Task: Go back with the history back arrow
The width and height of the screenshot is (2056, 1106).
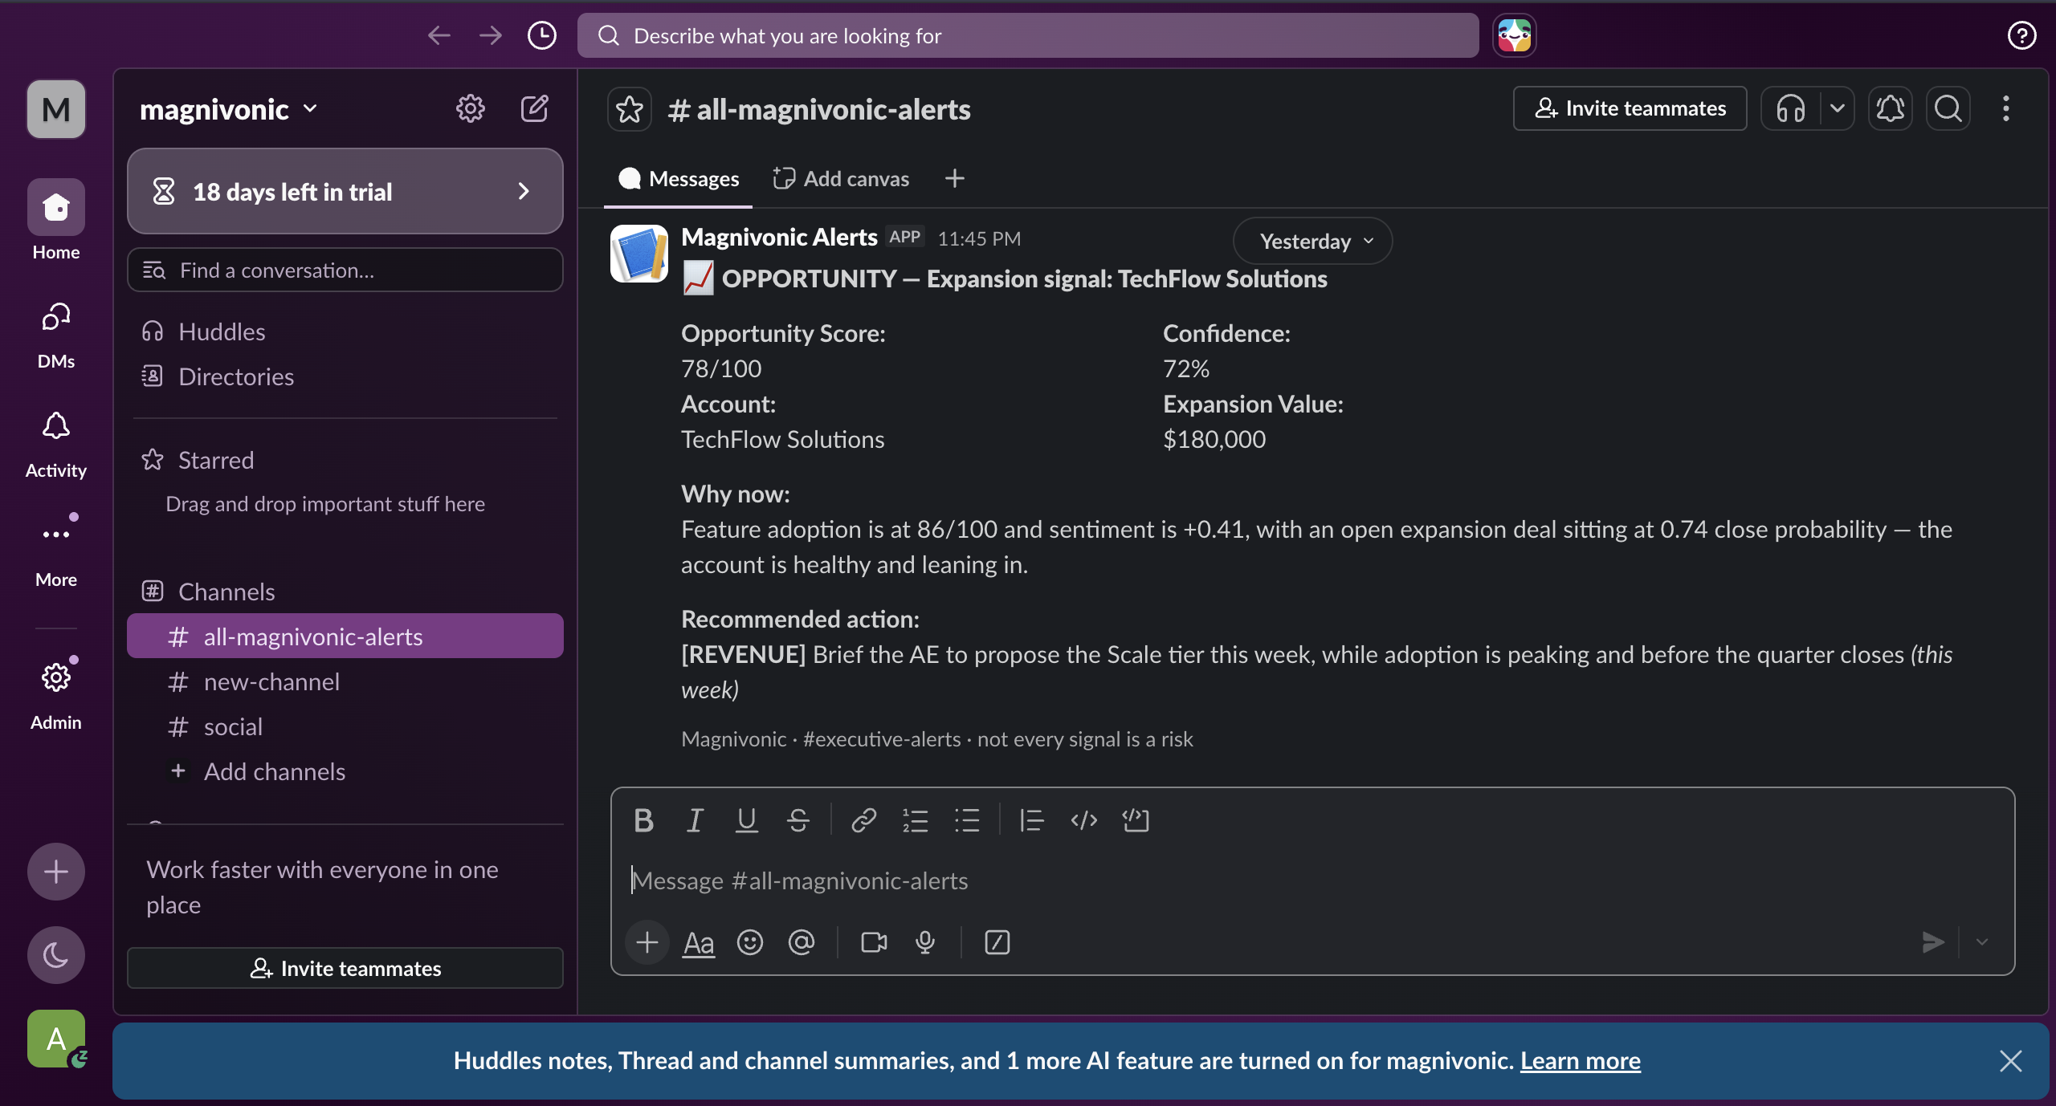Action: click(x=439, y=35)
